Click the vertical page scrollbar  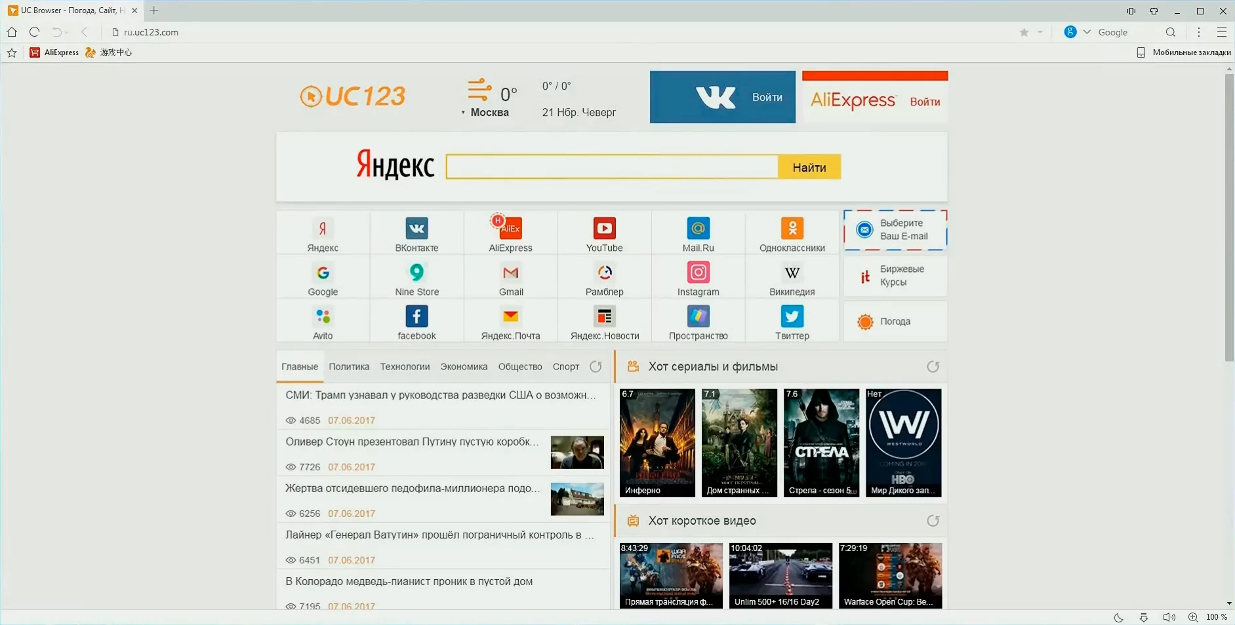click(1229, 218)
